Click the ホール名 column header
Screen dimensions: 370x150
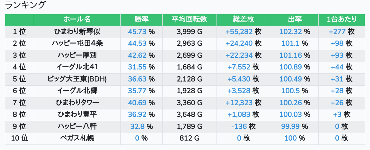77,19
